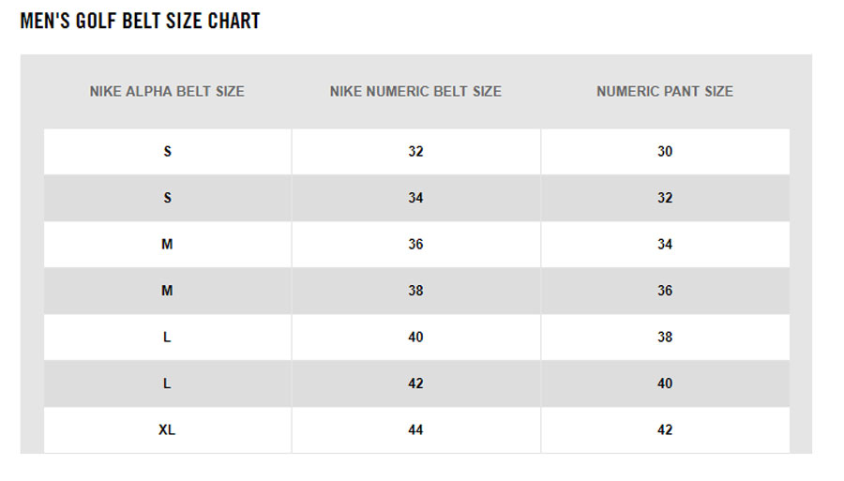Click the numeric pant size 42 cell
Image resolution: width=844 pixels, height=481 pixels.
click(x=665, y=430)
